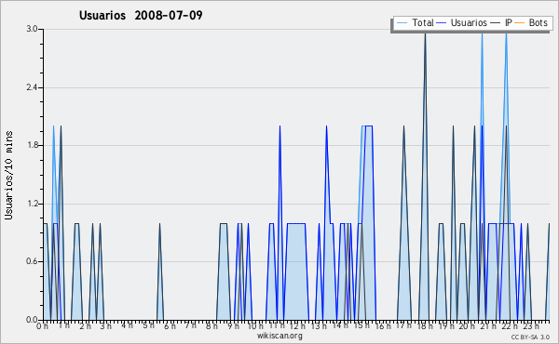This screenshot has width=559, height=344.
Task: Click the 'CC BY-SA 3.0' license text
Action: [530, 337]
